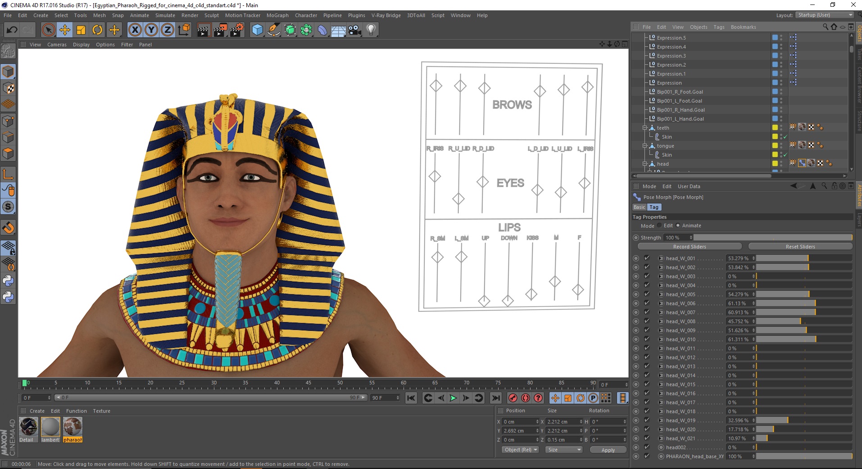862x469 pixels.
Task: Click the upper Python script icon in left palette
Action: click(x=8, y=281)
